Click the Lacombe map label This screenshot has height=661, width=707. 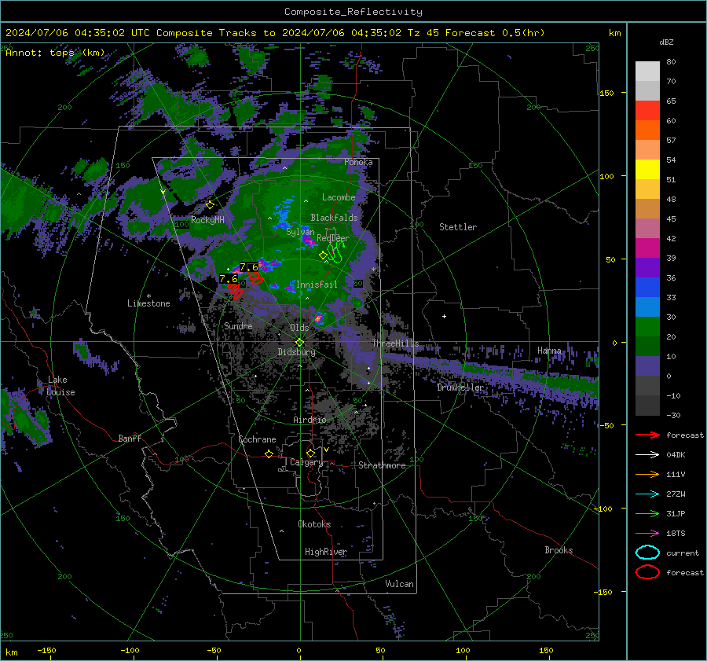tap(339, 197)
